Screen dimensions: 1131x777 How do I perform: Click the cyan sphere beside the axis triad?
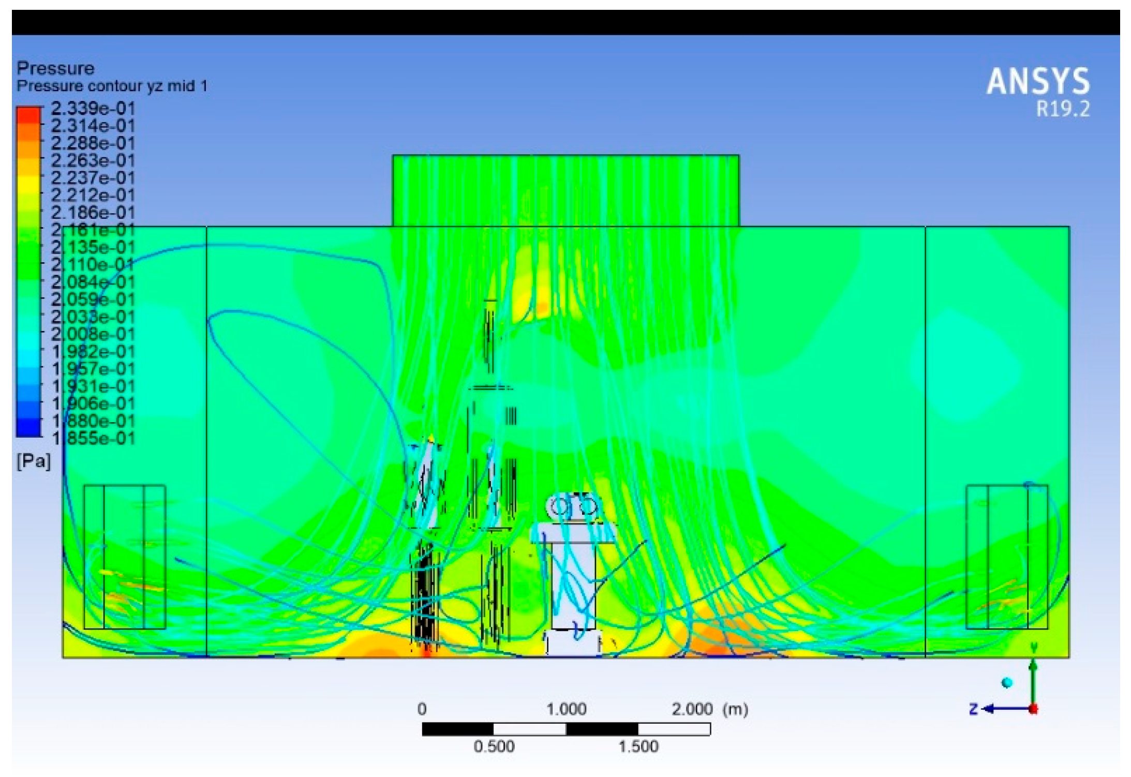(x=1007, y=683)
